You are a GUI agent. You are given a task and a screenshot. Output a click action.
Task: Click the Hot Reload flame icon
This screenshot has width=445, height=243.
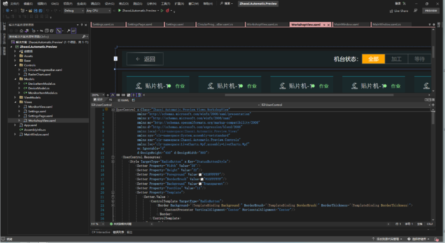pyautogui.click(x=168, y=11)
